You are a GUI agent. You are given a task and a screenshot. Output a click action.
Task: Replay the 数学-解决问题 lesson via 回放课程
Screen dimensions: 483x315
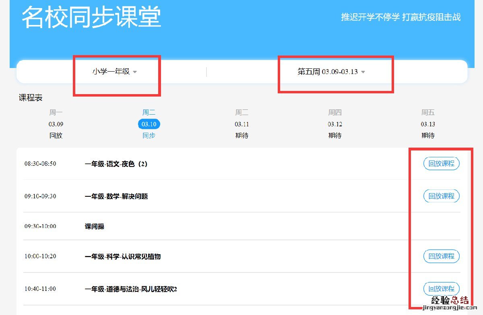pos(441,196)
